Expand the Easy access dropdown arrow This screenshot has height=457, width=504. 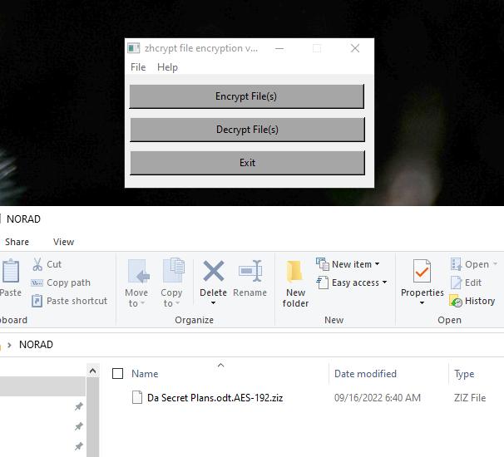click(384, 283)
